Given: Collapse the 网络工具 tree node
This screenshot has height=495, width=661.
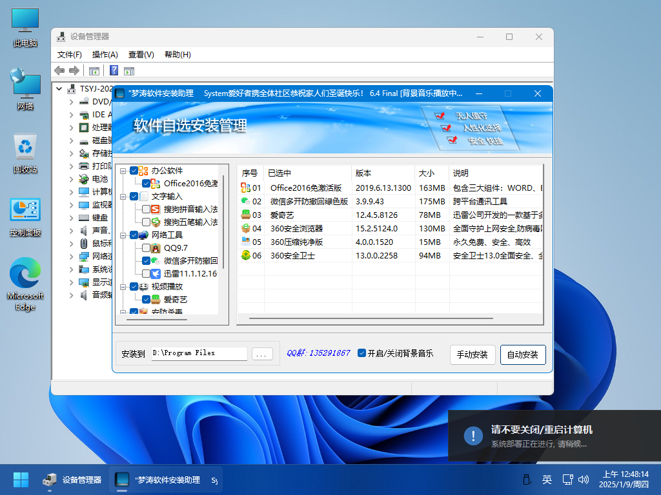Looking at the screenshot, I should 123,235.
